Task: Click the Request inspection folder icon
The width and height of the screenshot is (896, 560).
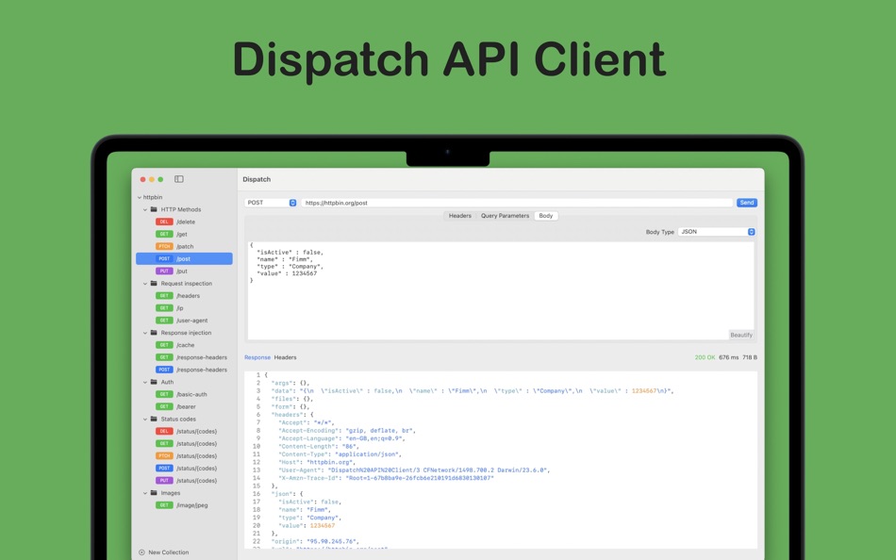Action: pos(154,284)
